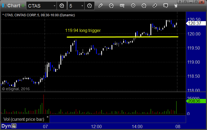The width and height of the screenshot is (207, 130).
Task: Click the Chart window title label
Action: 14,6
